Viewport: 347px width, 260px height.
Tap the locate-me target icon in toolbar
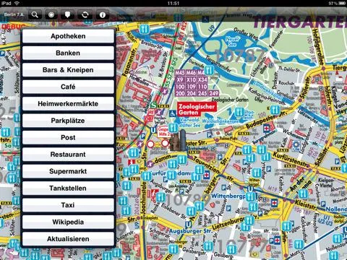(51, 15)
